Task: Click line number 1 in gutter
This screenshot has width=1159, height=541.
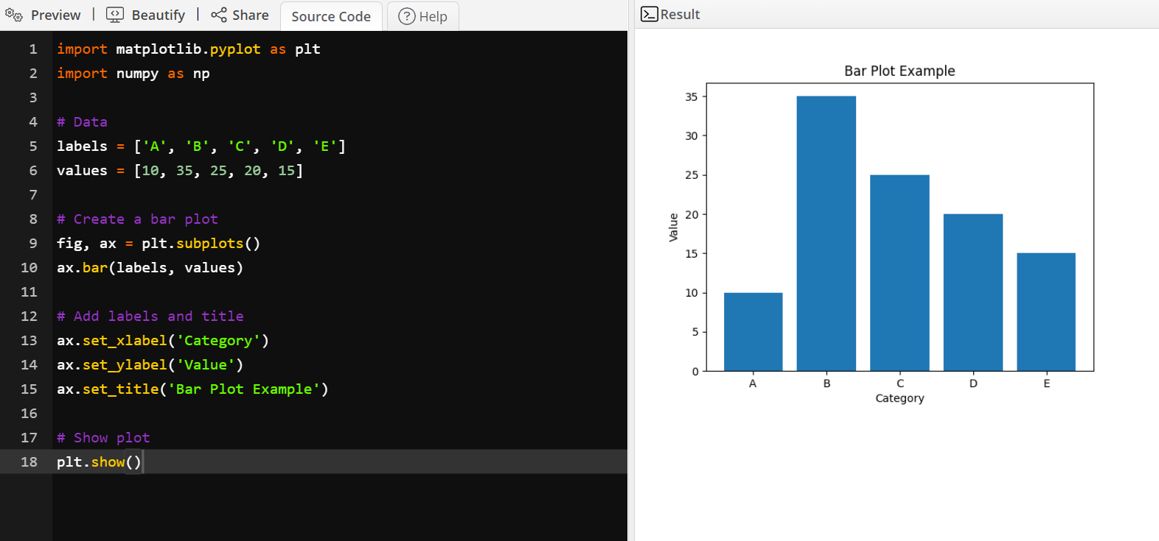Action: coord(33,49)
